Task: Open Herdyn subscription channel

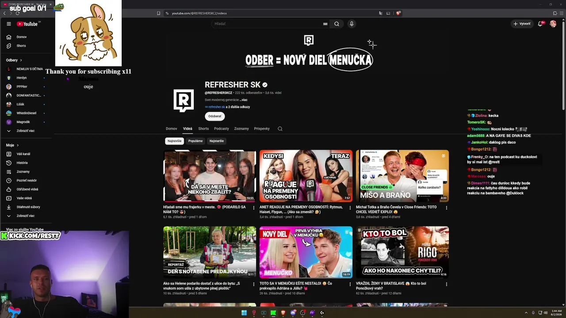Action: (22, 78)
